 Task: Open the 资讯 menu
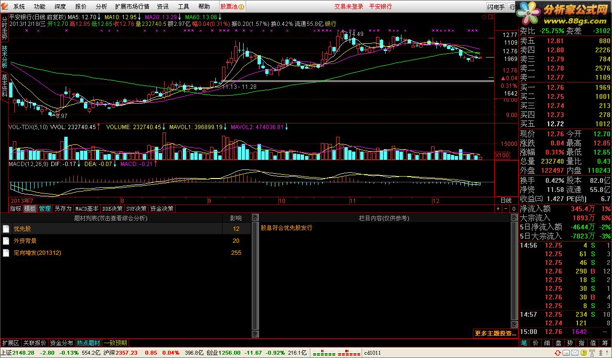[x=163, y=7]
